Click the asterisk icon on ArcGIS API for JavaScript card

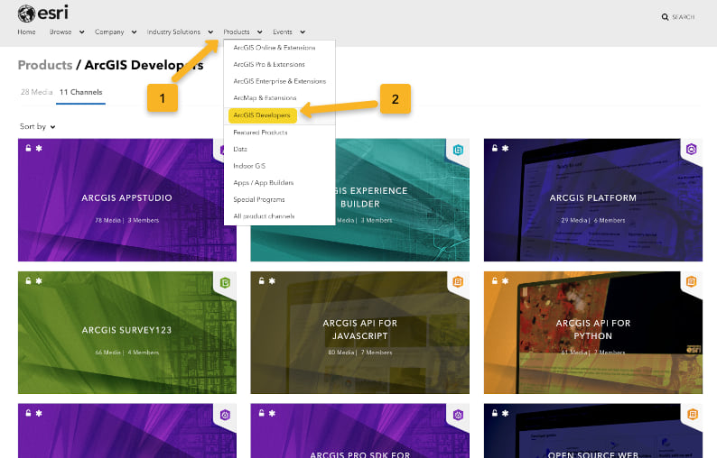point(272,280)
